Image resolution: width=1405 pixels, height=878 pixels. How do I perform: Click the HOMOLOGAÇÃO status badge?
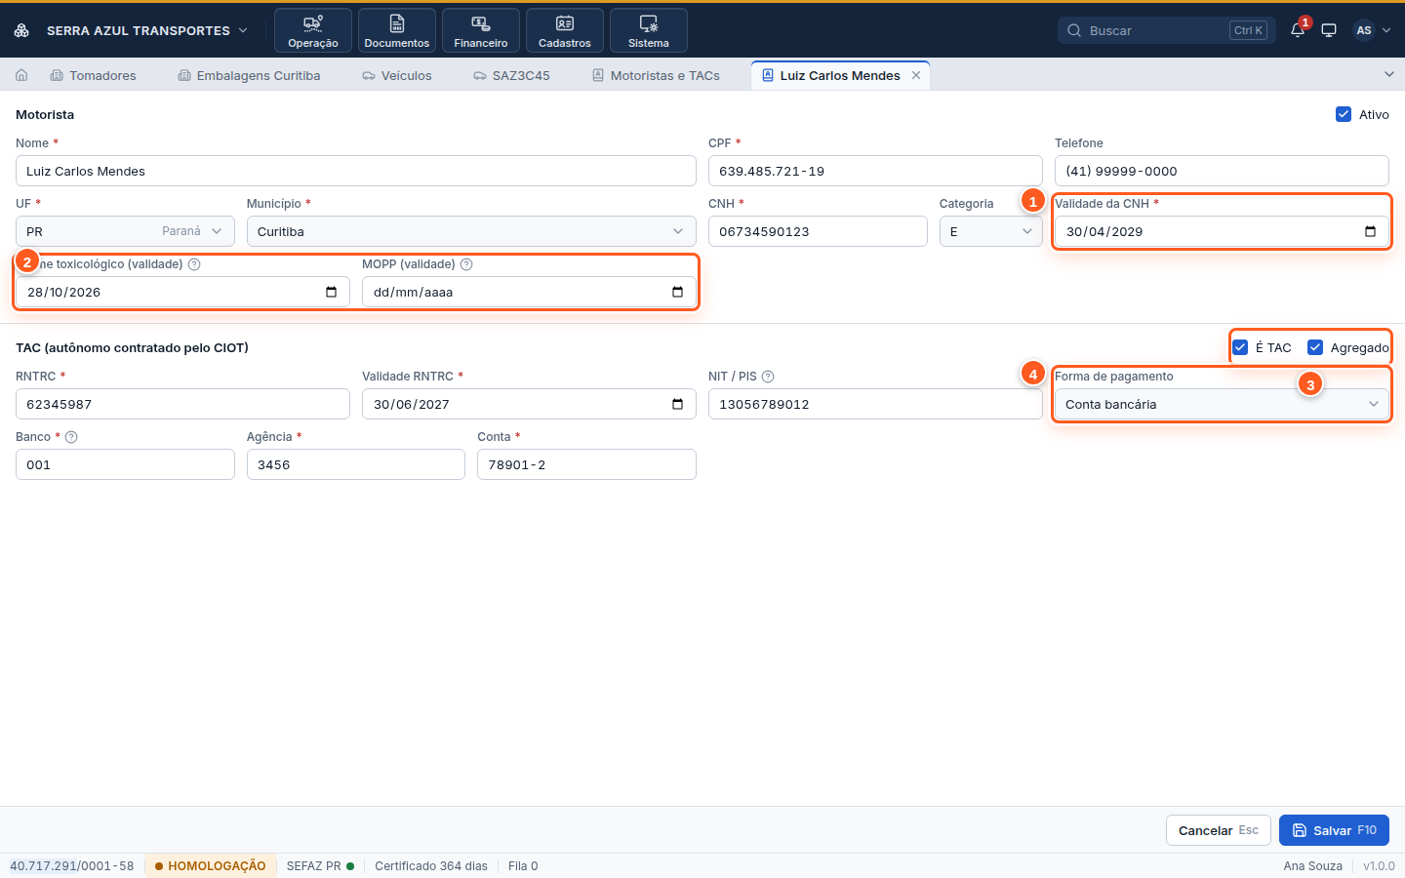210,866
